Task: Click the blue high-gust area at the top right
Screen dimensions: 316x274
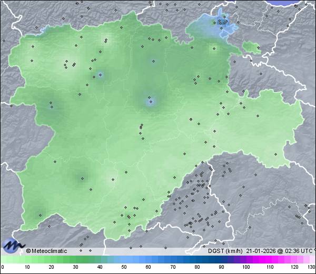Action: (219, 26)
